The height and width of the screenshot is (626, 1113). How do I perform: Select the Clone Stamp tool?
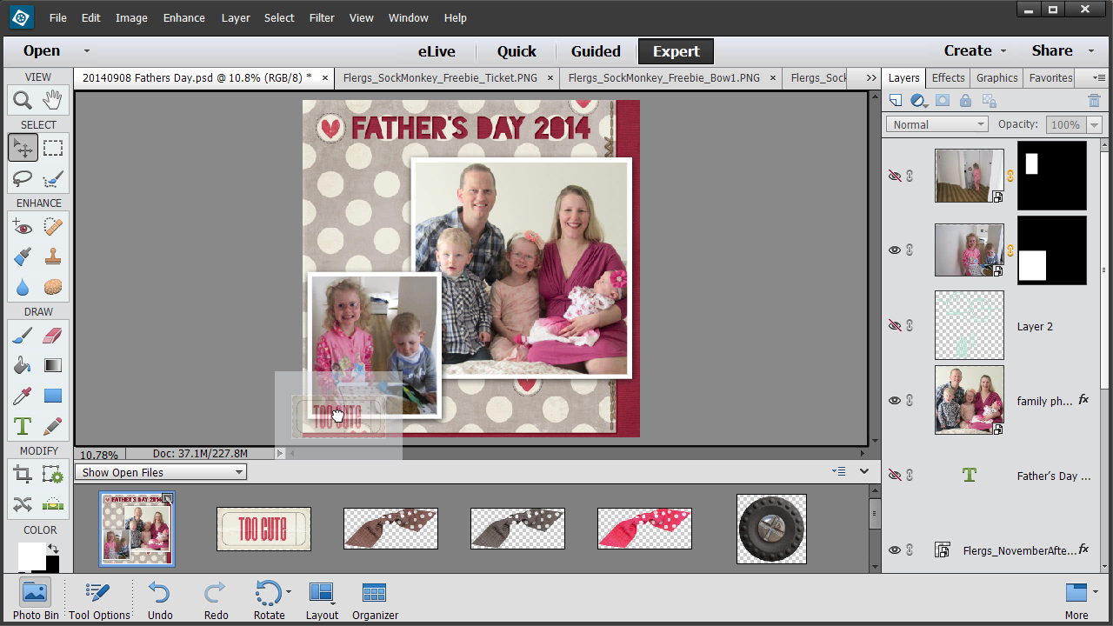point(53,257)
